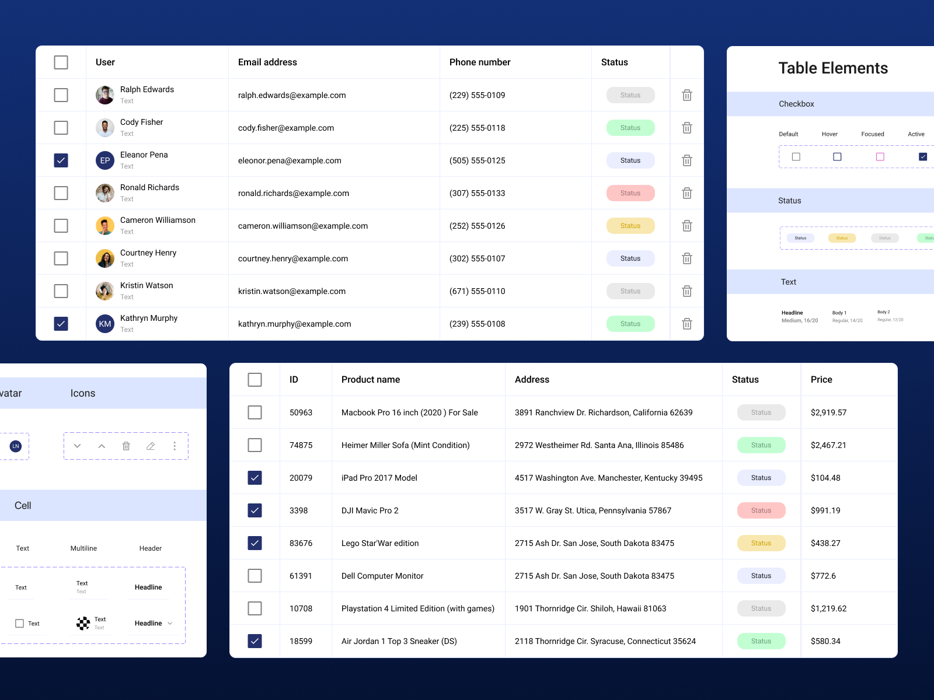
Task: Open the three-dot kebab icon in Icons panel
Action: point(175,446)
